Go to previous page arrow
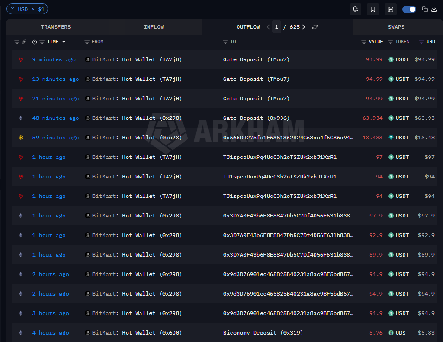The width and height of the screenshot is (443, 342). click(x=268, y=27)
